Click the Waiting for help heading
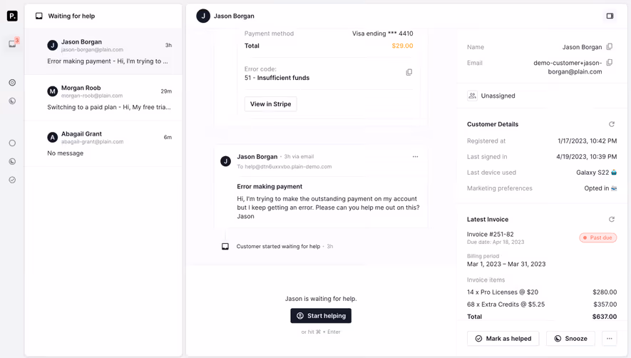 coord(71,16)
